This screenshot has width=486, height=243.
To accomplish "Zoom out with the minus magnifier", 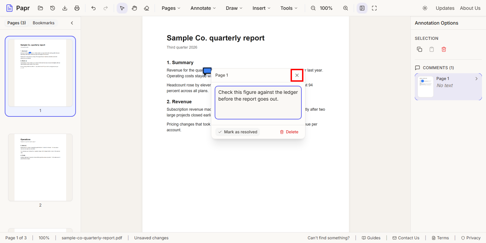I will (x=313, y=8).
